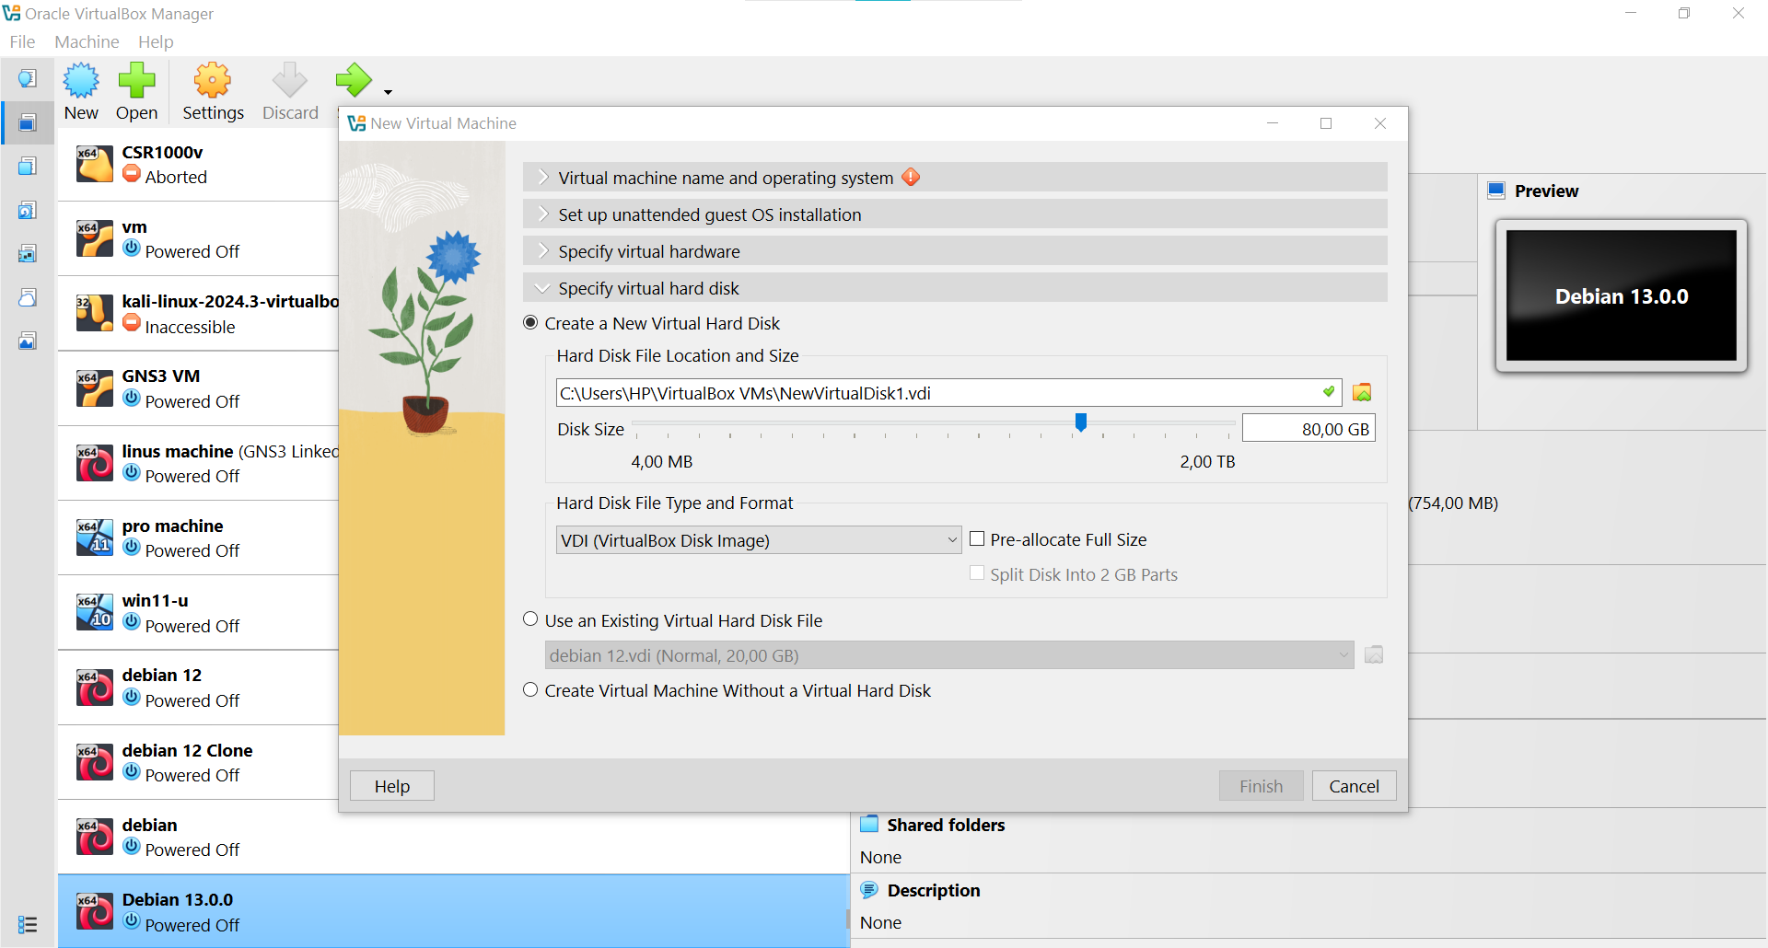
Task: Click the Finish button
Action: (x=1262, y=785)
